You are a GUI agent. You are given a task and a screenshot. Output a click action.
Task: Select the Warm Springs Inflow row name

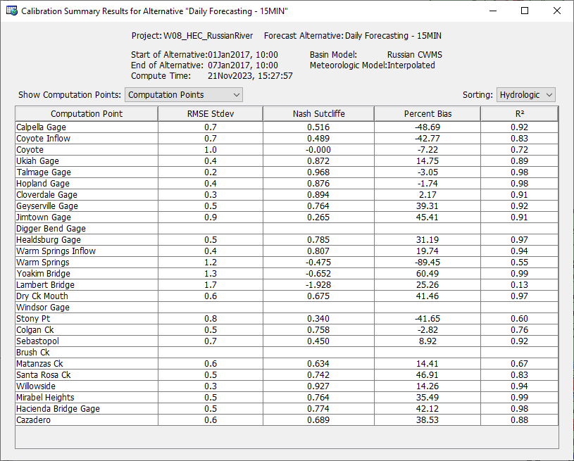click(56, 251)
